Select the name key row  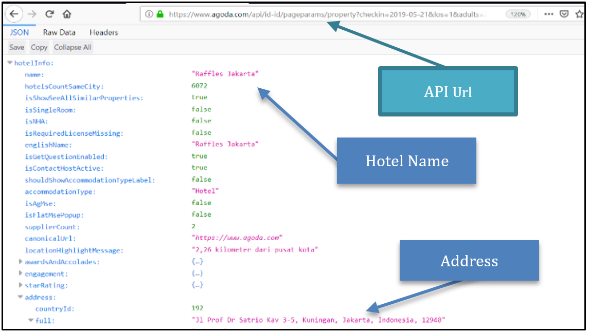pos(34,74)
